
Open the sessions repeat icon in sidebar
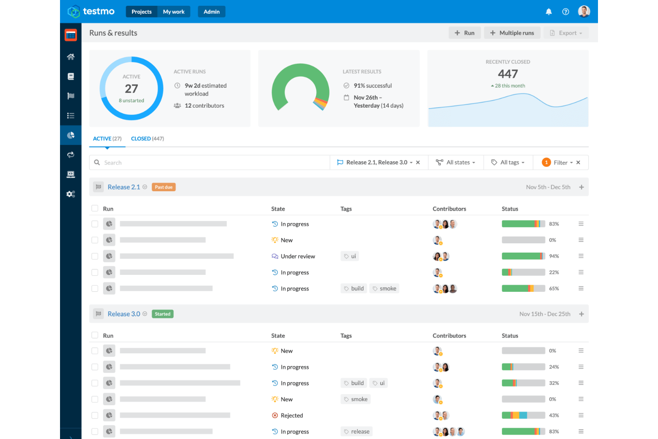click(71, 155)
